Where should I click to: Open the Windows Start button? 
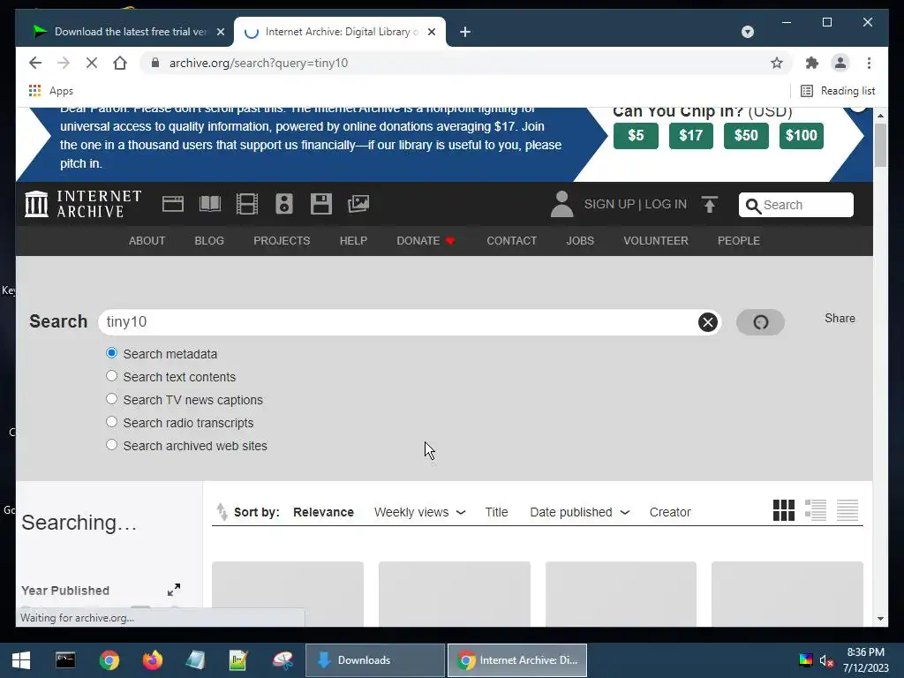pos(21,660)
